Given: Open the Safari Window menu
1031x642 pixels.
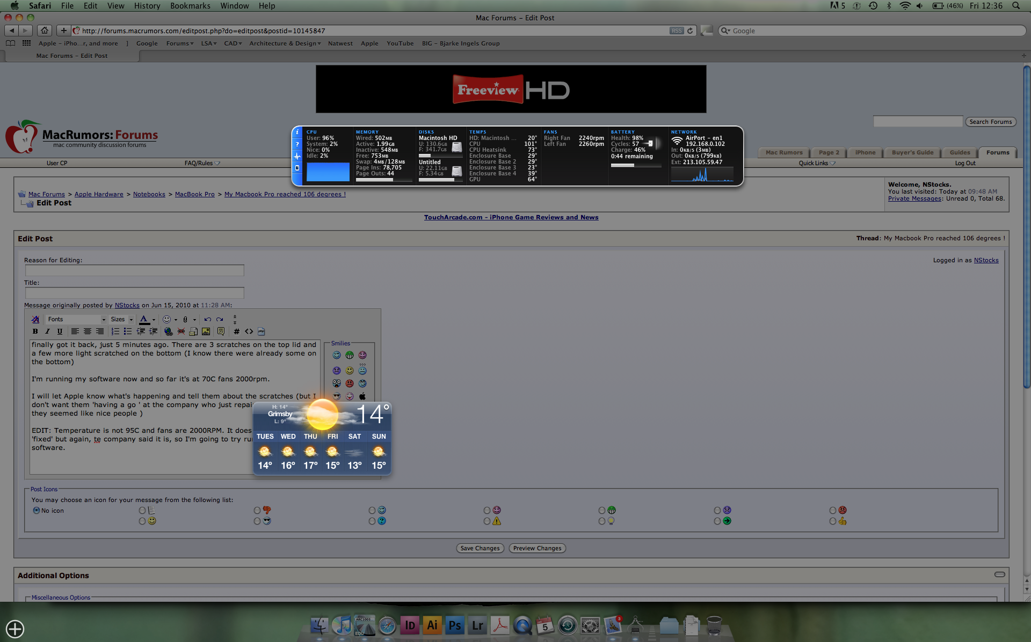Looking at the screenshot, I should [235, 5].
